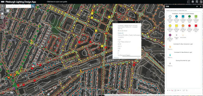Pick the white circle streetlight template
This screenshot has width=203, height=96.
click(170, 16)
